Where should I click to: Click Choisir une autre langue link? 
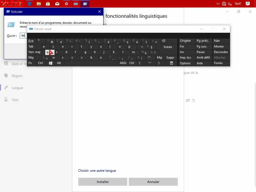coord(97,170)
